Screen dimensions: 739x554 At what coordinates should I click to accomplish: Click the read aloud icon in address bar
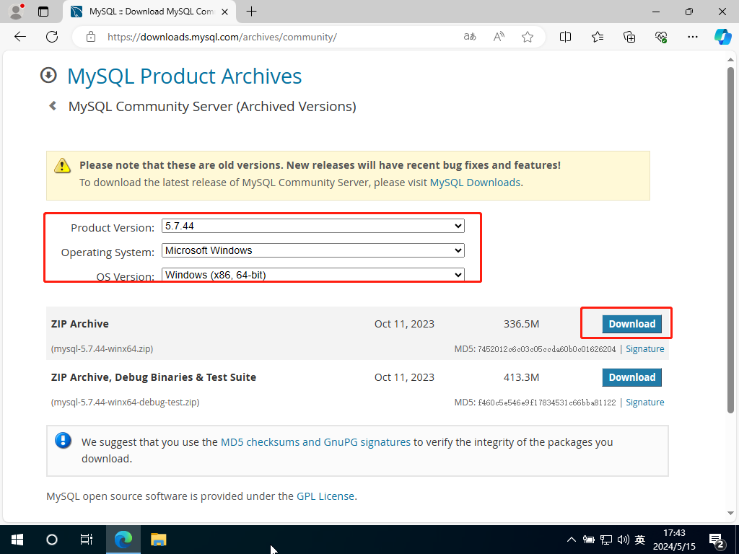coord(499,37)
